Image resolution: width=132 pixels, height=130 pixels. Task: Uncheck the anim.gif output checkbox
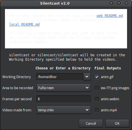click(97, 77)
